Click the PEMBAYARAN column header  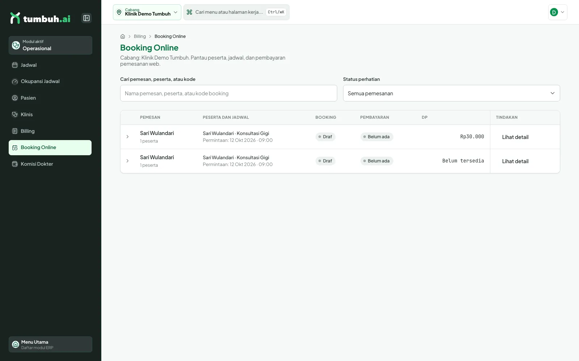(375, 117)
